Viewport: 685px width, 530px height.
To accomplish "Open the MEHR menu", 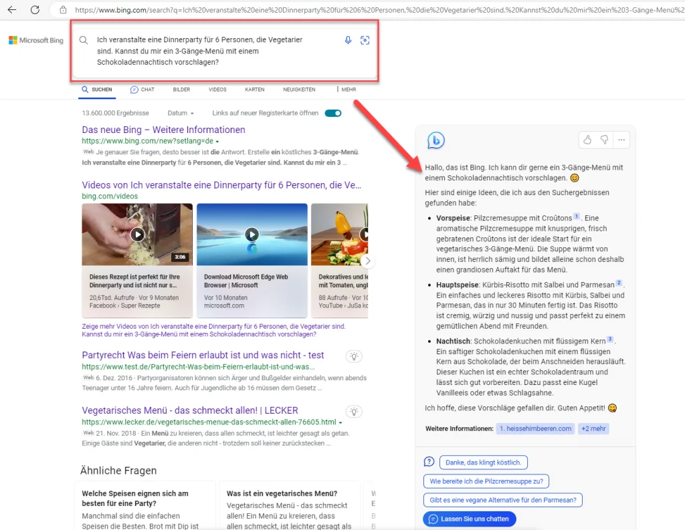I will (x=346, y=90).
